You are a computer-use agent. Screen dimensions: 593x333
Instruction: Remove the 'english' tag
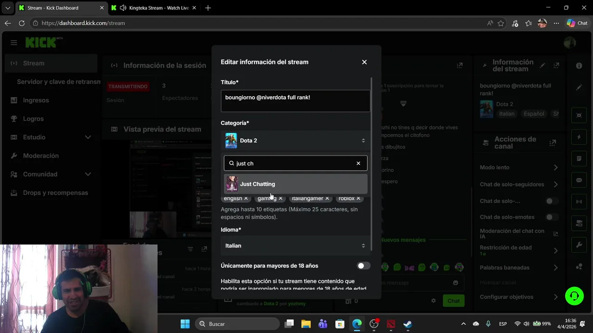pyautogui.click(x=246, y=198)
